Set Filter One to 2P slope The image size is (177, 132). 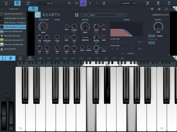(x=140, y=42)
